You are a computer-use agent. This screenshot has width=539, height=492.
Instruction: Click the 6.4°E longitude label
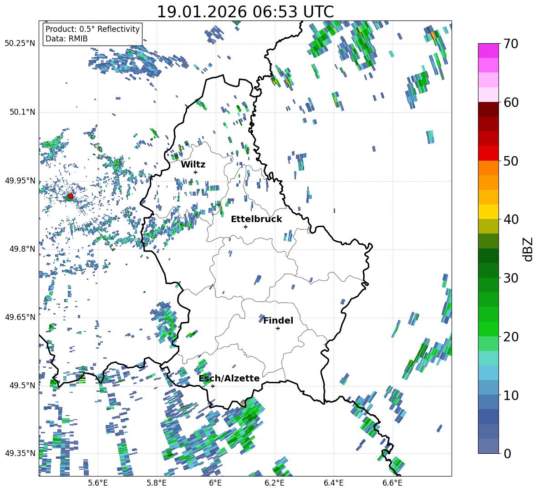tap(333, 483)
